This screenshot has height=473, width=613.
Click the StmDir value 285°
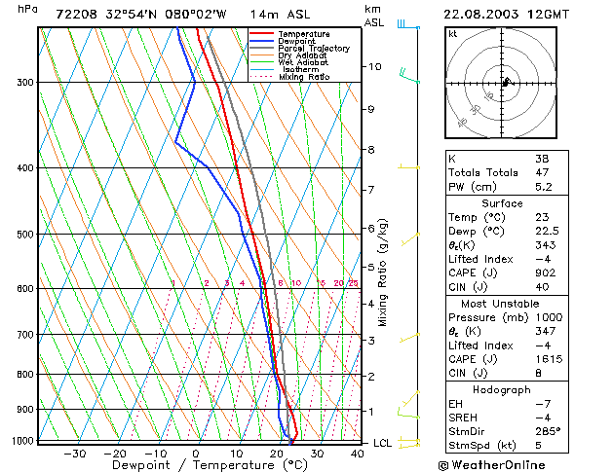coord(548,431)
